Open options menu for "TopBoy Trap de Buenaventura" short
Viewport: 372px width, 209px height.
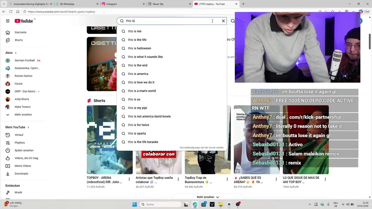pos(227,179)
